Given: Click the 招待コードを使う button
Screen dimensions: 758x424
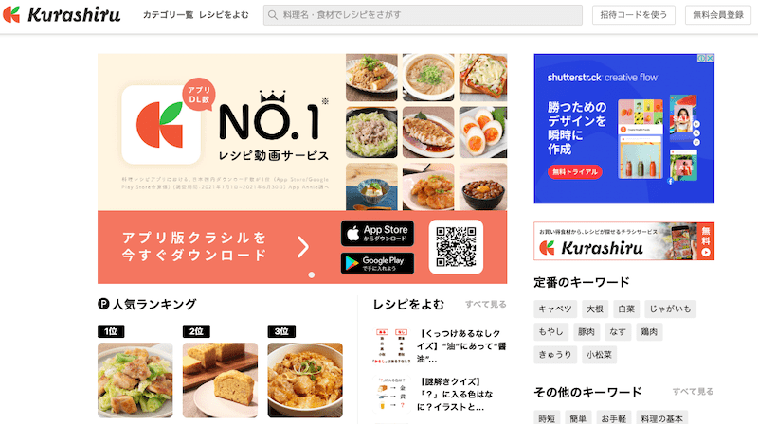Looking at the screenshot, I should point(634,15).
